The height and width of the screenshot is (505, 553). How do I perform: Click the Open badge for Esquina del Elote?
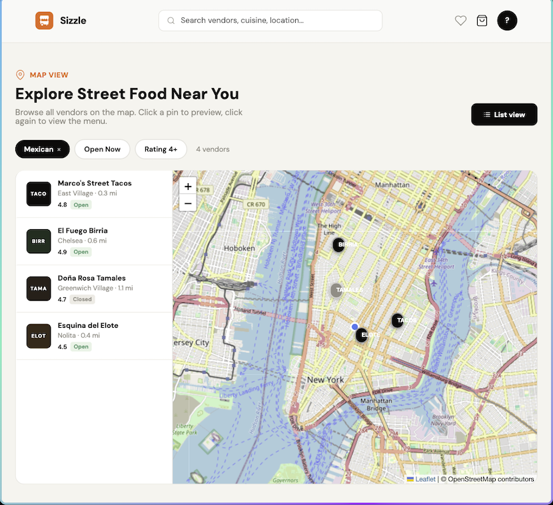click(81, 346)
